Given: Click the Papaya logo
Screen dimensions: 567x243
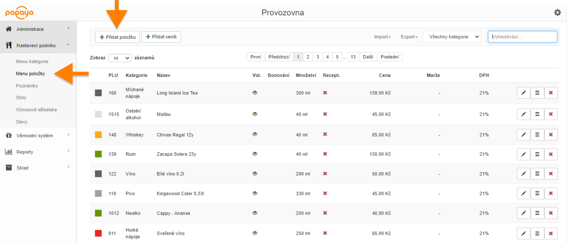Looking at the screenshot, I should (19, 13).
